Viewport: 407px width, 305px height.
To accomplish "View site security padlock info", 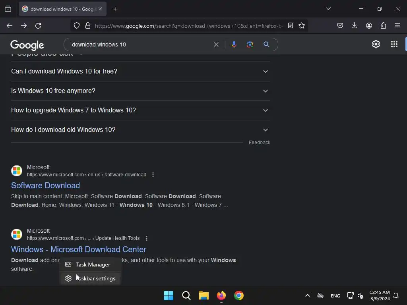I will (x=88, y=26).
